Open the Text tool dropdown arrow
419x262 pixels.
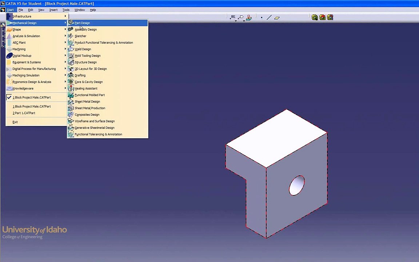point(236,21)
